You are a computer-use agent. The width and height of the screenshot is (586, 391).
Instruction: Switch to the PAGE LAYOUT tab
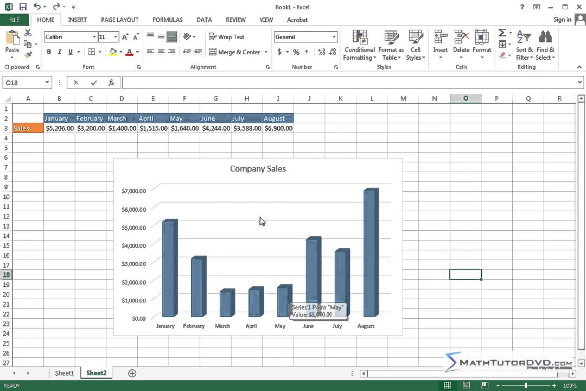pos(119,20)
